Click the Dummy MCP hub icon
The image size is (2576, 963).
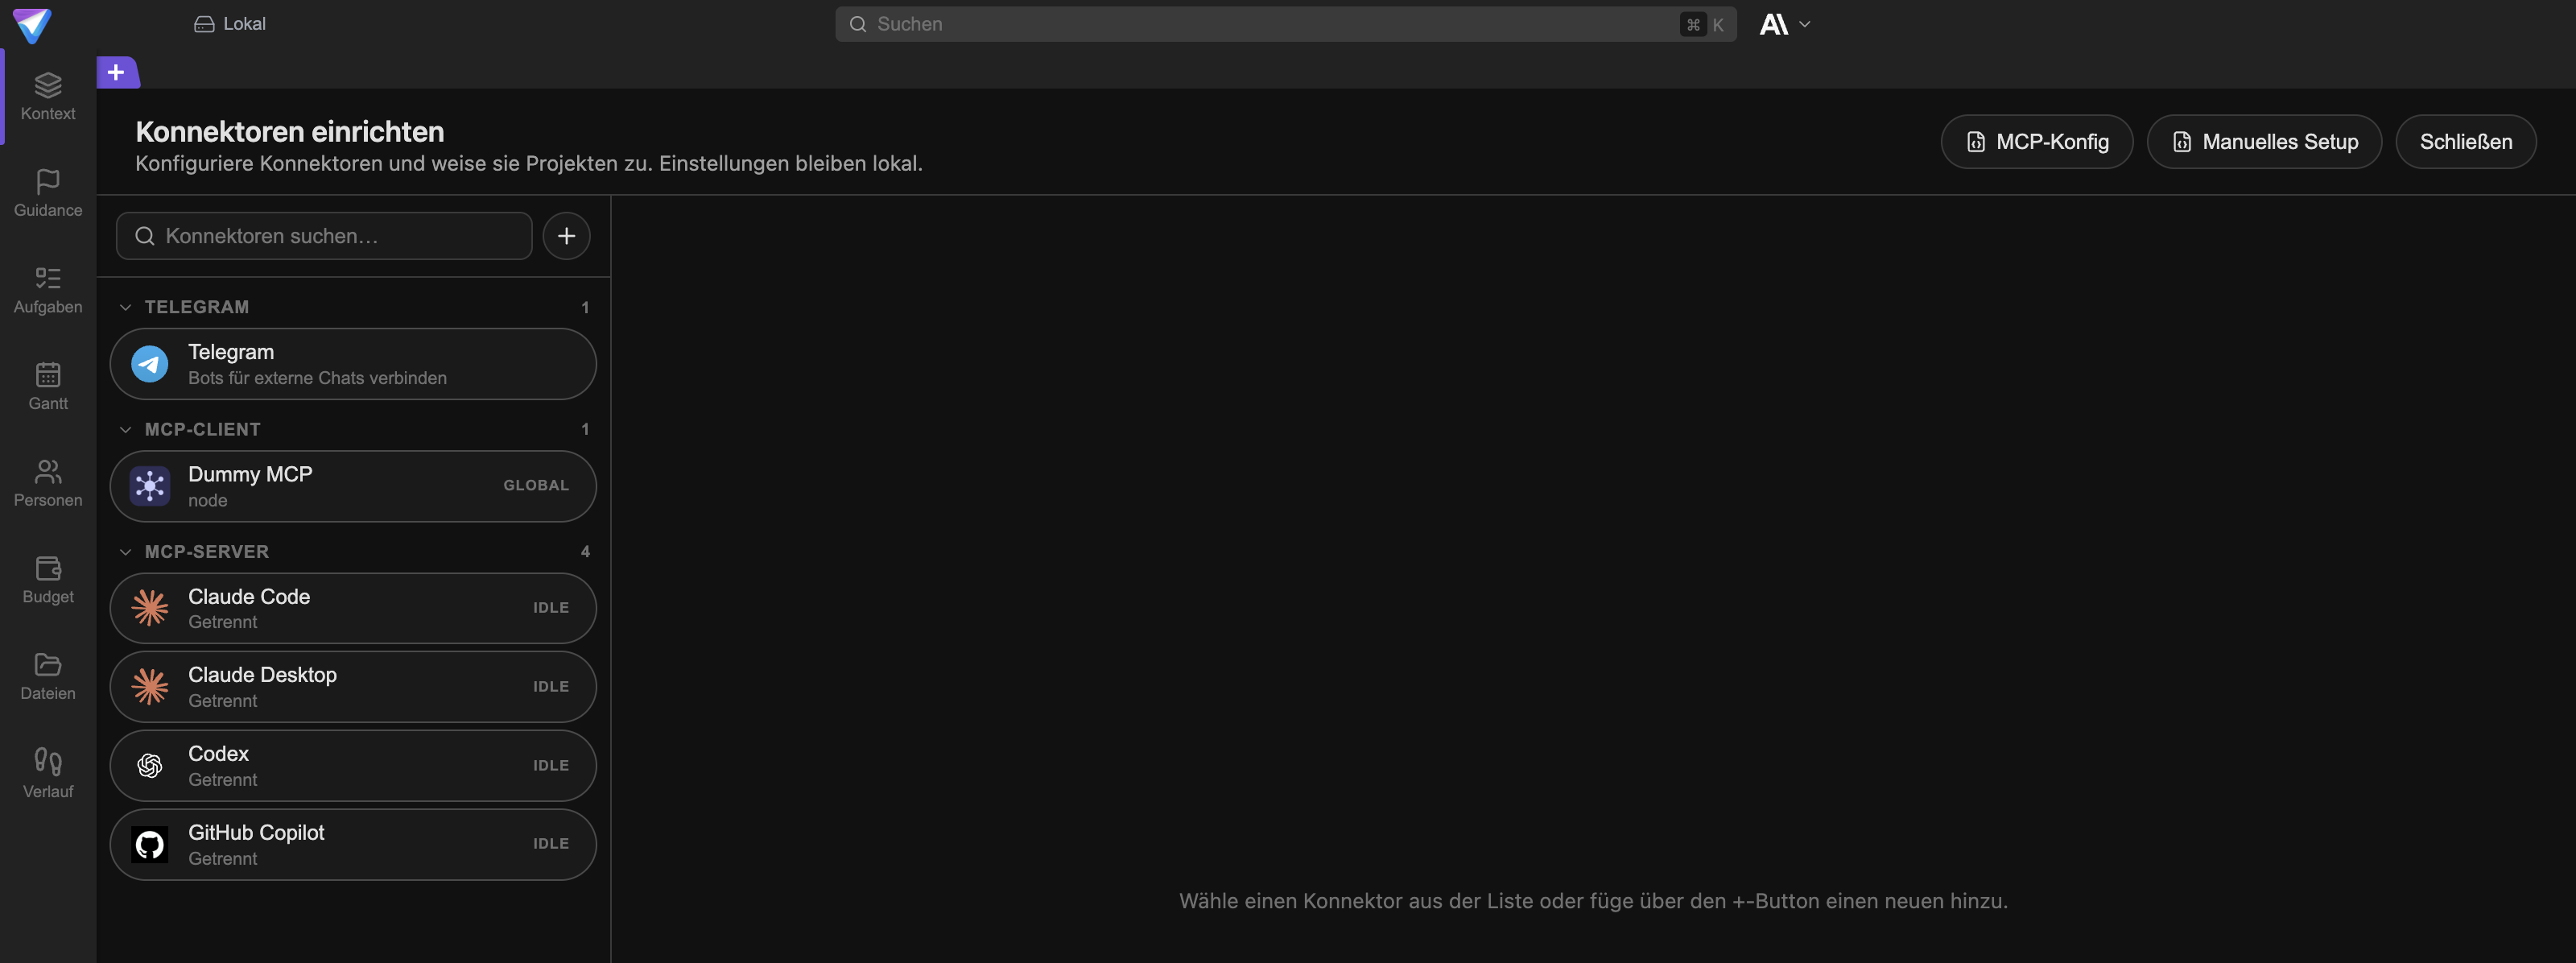point(150,486)
